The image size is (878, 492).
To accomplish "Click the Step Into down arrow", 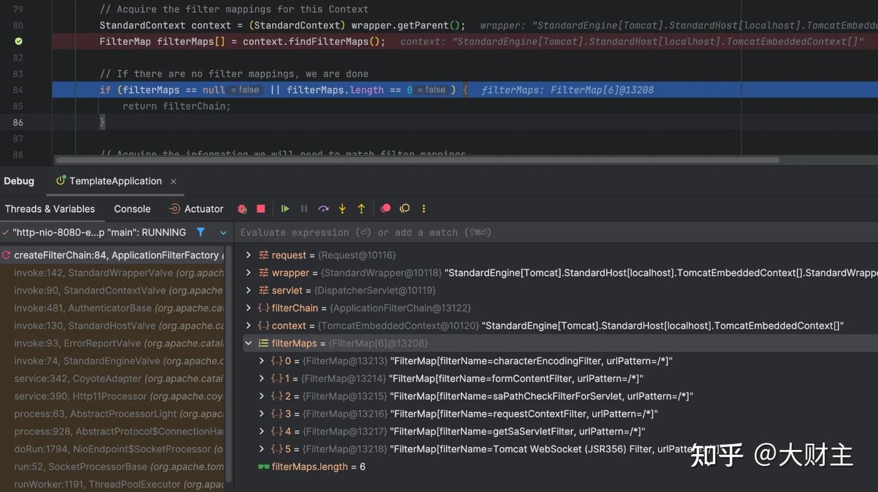I will [x=342, y=209].
